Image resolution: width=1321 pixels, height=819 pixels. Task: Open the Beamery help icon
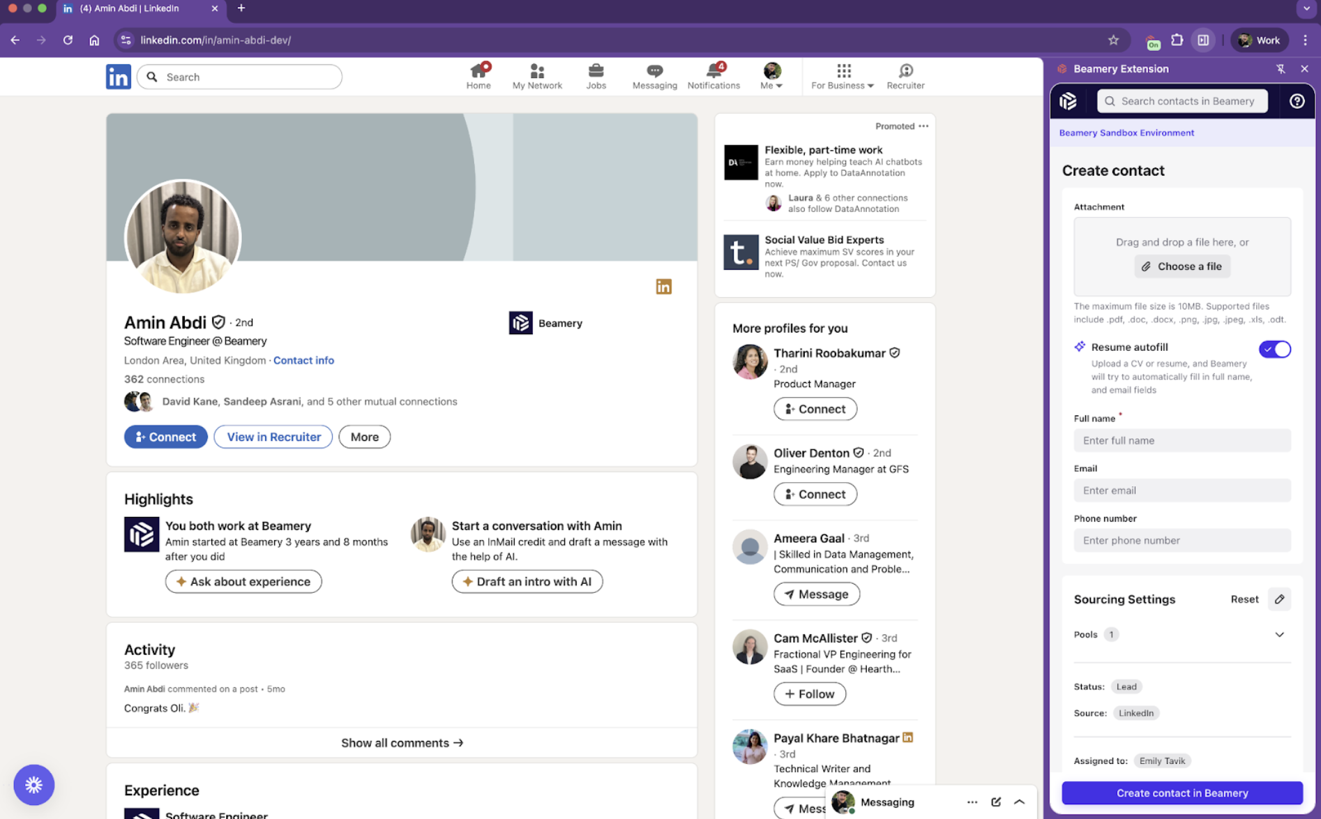pos(1297,100)
